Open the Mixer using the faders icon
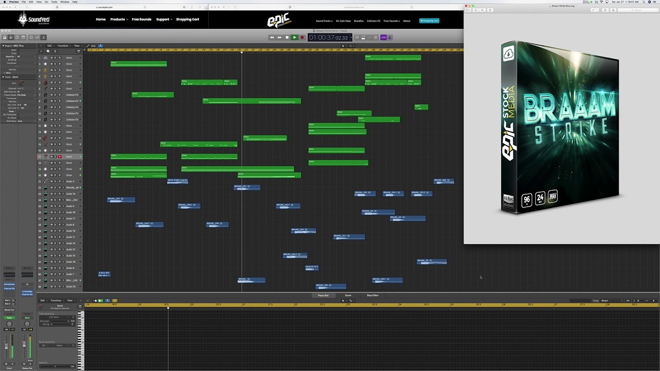660x371 pixels. [36, 37]
